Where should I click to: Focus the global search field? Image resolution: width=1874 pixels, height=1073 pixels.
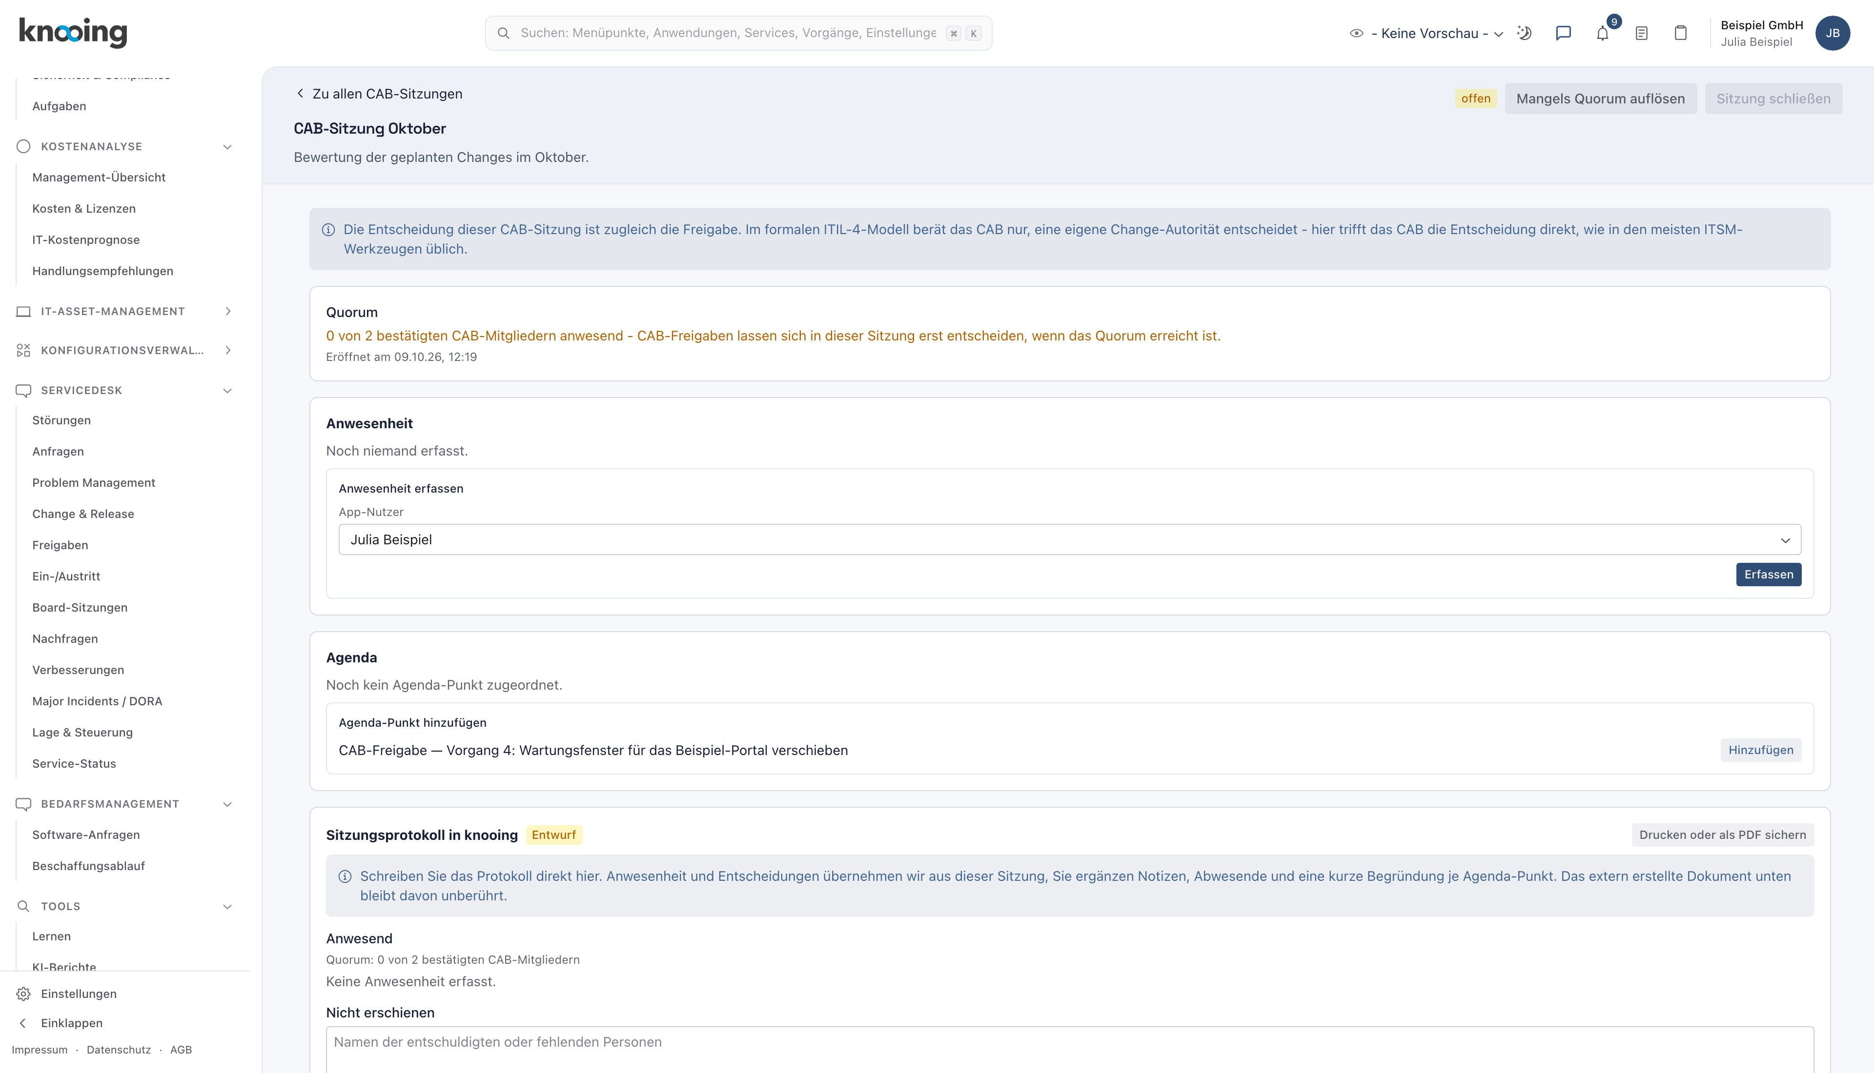coord(738,33)
